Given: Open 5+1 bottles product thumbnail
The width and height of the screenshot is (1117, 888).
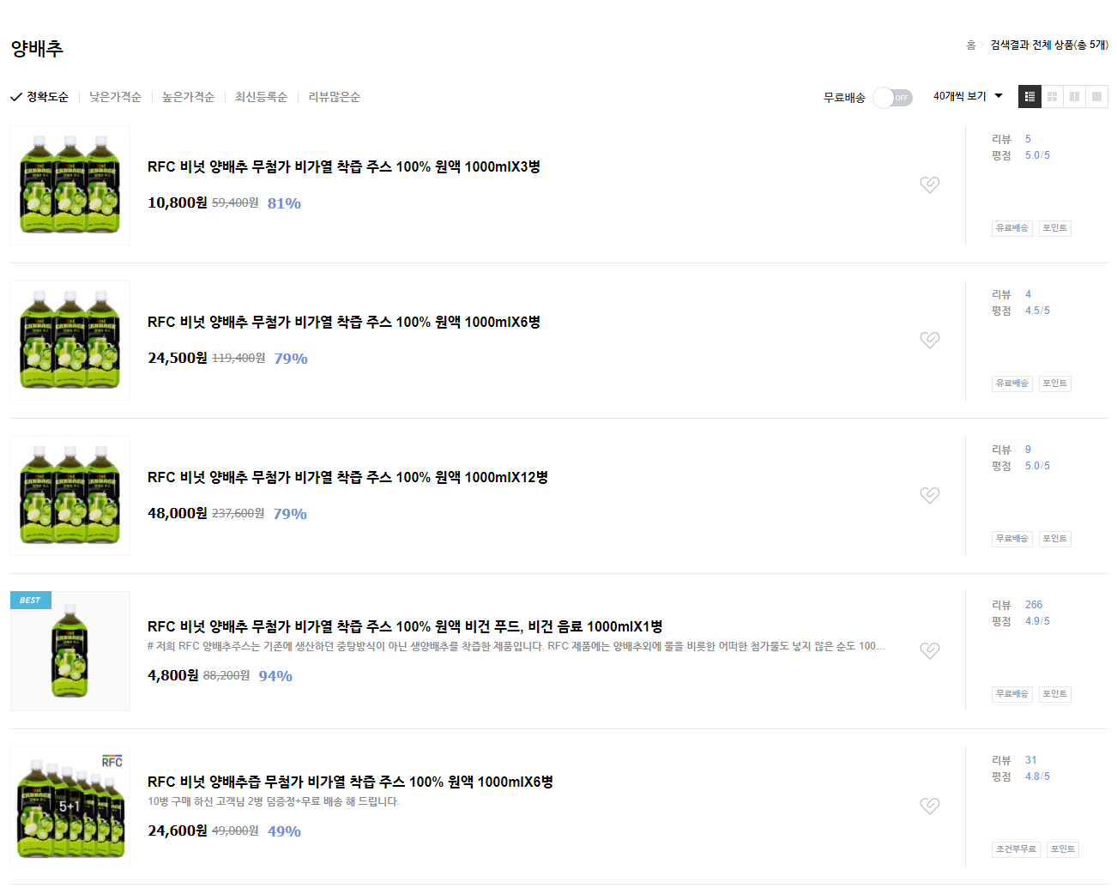Looking at the screenshot, I should click(x=70, y=806).
